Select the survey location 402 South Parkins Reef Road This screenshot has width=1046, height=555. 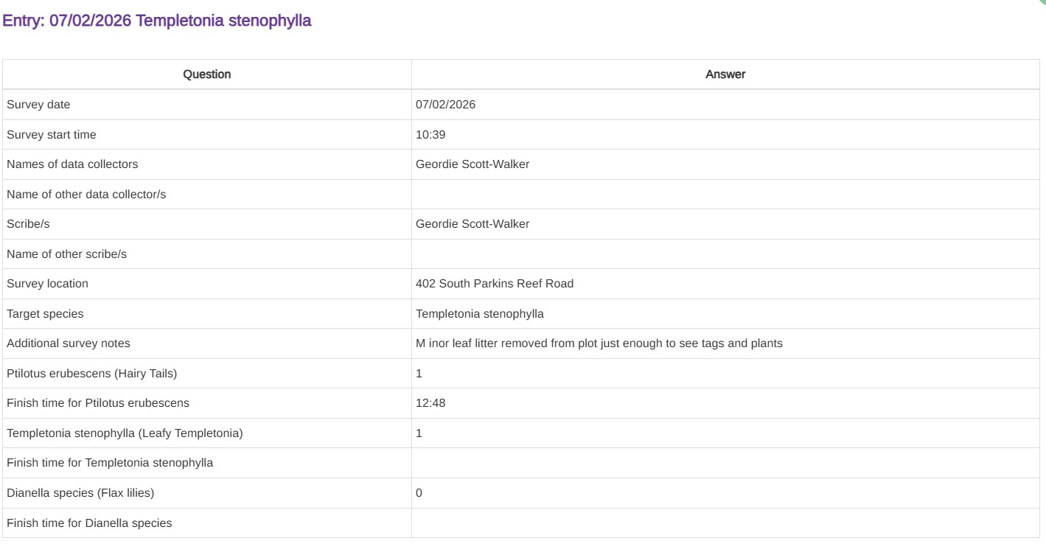[x=494, y=284]
